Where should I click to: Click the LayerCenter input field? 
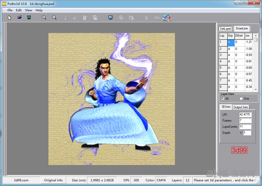coord(245,126)
